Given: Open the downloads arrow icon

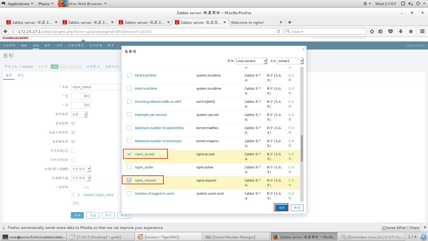Looking at the screenshot, I should pos(401,31).
